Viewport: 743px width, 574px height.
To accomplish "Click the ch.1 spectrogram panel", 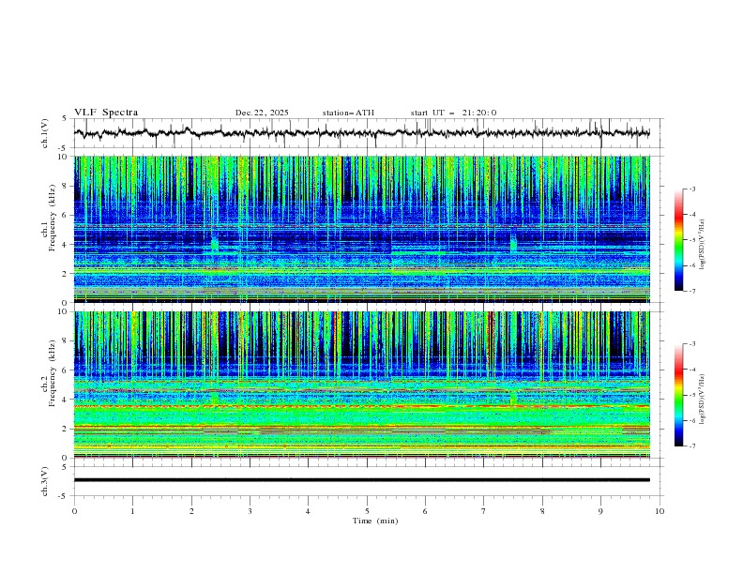I will (362, 229).
